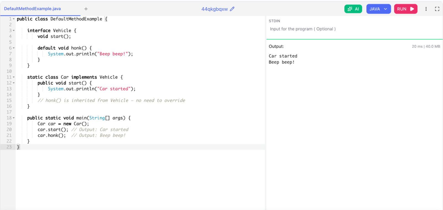Click line number 10 in the gutter

(9, 71)
